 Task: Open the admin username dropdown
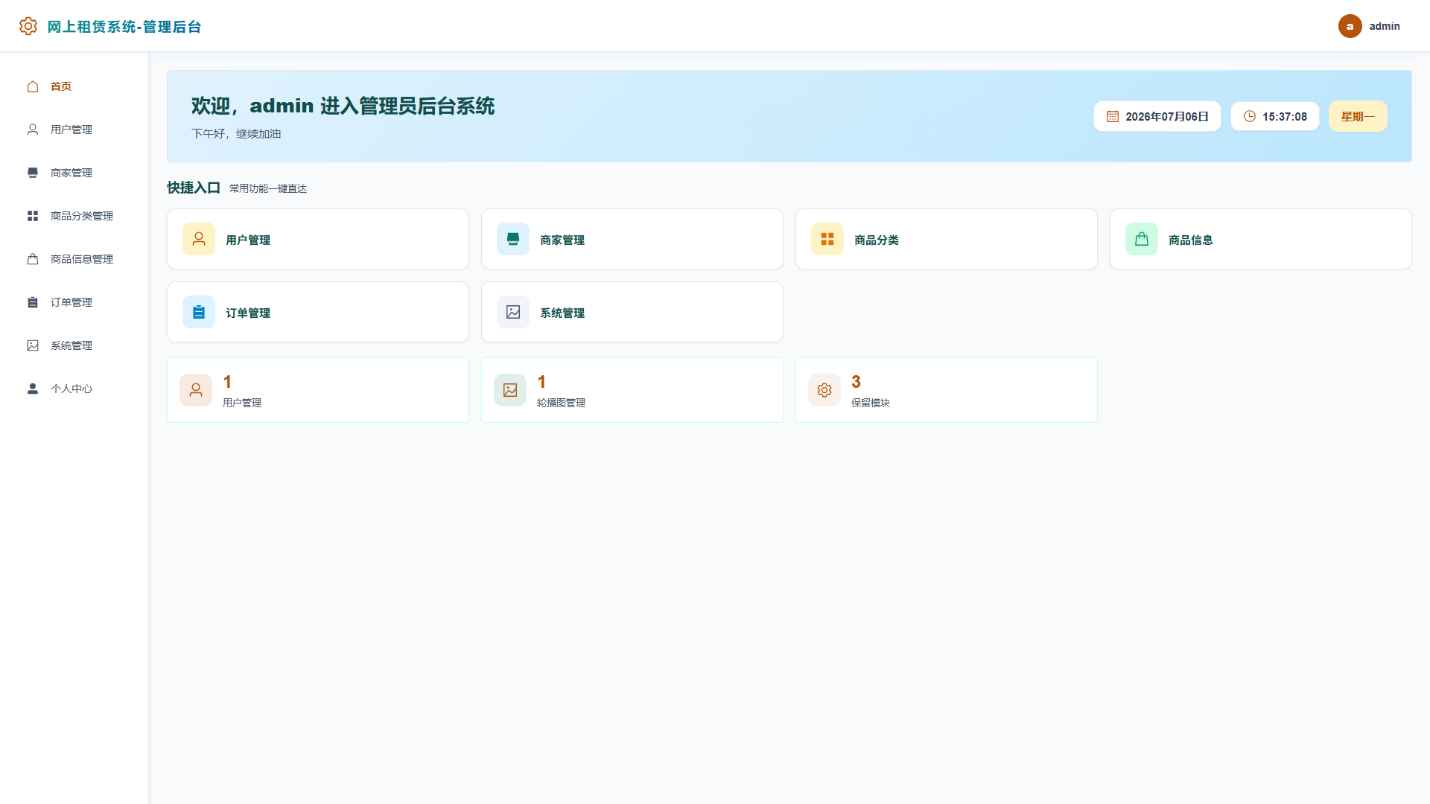(1384, 26)
